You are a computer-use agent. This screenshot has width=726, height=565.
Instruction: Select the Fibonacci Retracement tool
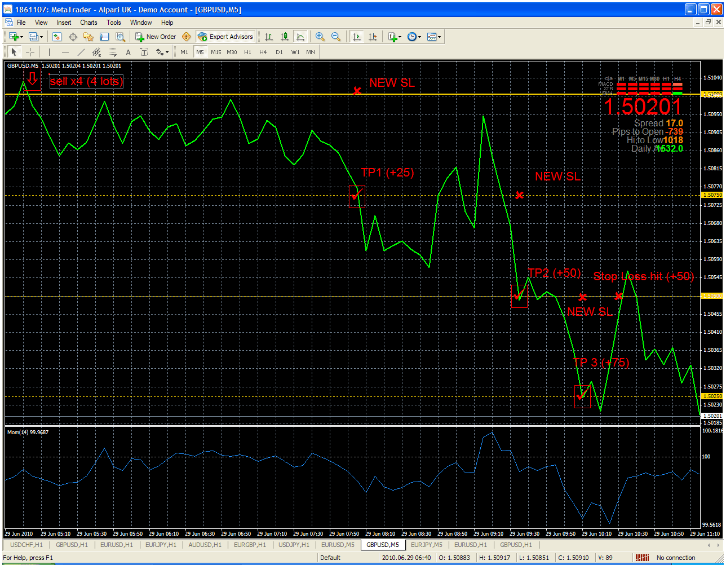tap(112, 52)
